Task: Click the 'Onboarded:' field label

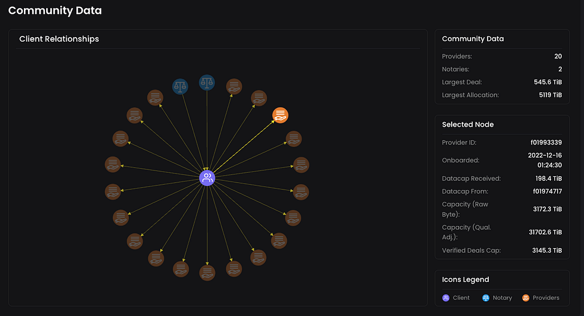Action: click(x=461, y=160)
